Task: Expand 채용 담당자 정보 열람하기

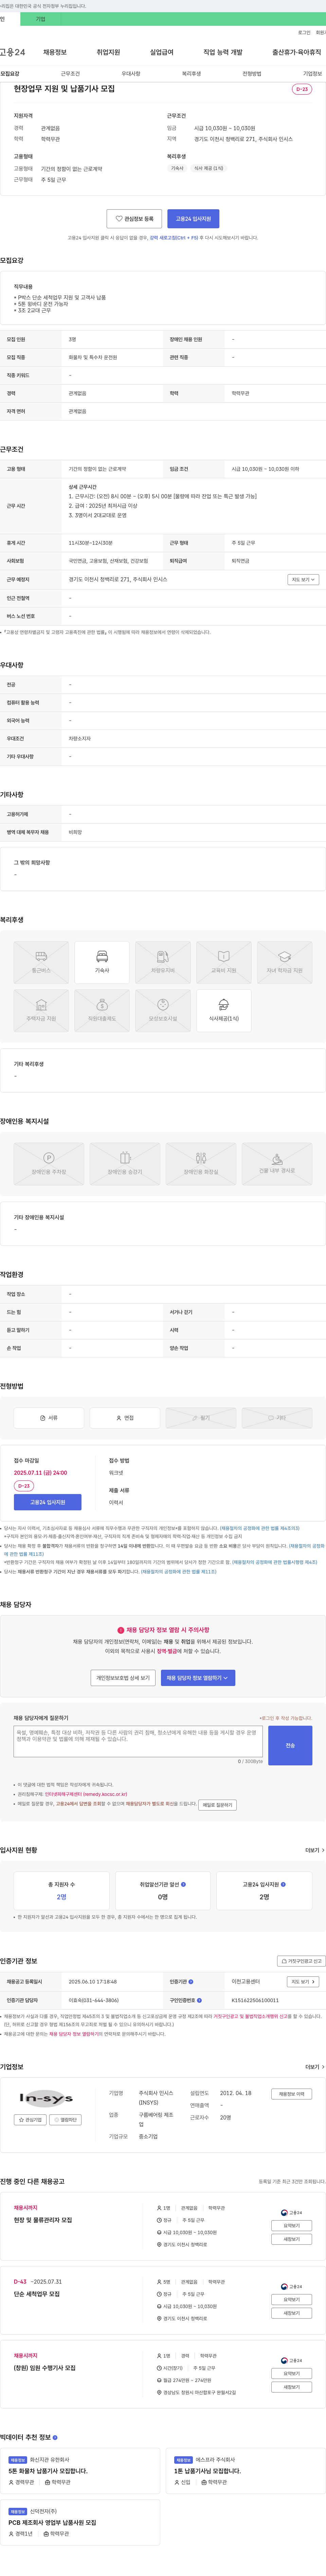Action: (x=198, y=1678)
